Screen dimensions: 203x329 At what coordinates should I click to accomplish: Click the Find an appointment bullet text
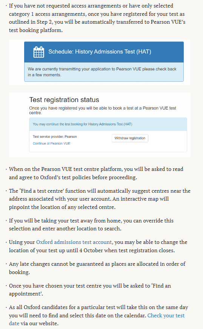pyautogui.click(x=90, y=290)
